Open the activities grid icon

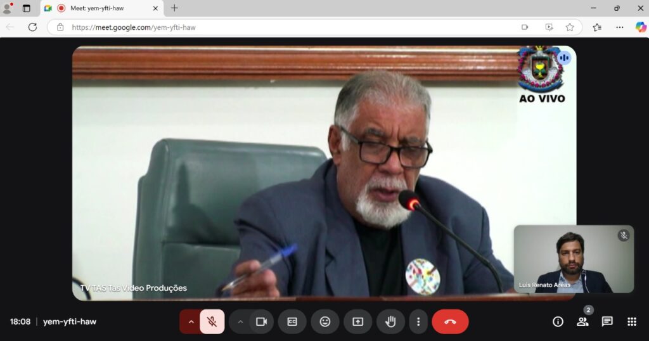click(631, 321)
